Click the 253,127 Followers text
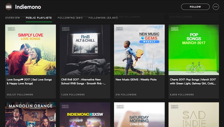This screenshot has height=127, width=224. point(20,95)
